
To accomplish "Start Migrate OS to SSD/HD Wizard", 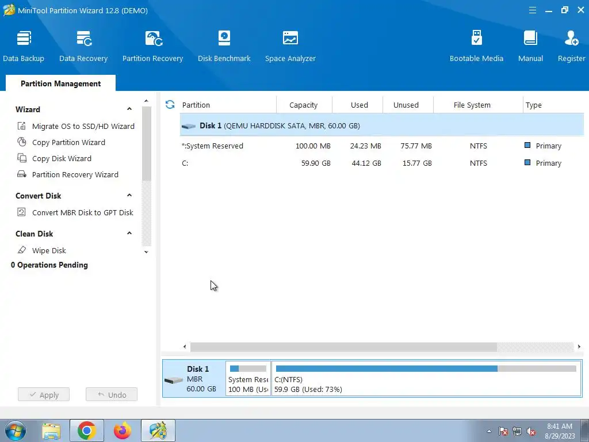I will click(76, 126).
